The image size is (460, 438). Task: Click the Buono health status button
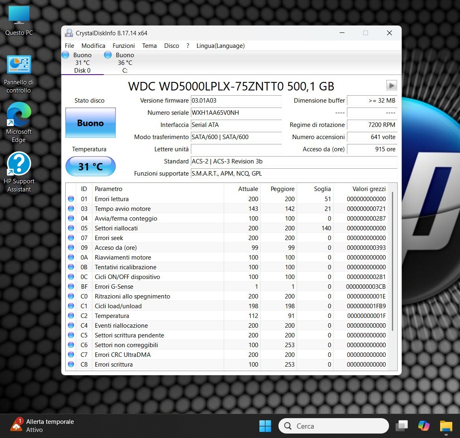point(90,123)
